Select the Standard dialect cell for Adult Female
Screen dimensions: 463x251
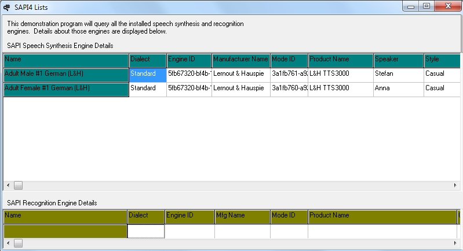click(x=147, y=88)
